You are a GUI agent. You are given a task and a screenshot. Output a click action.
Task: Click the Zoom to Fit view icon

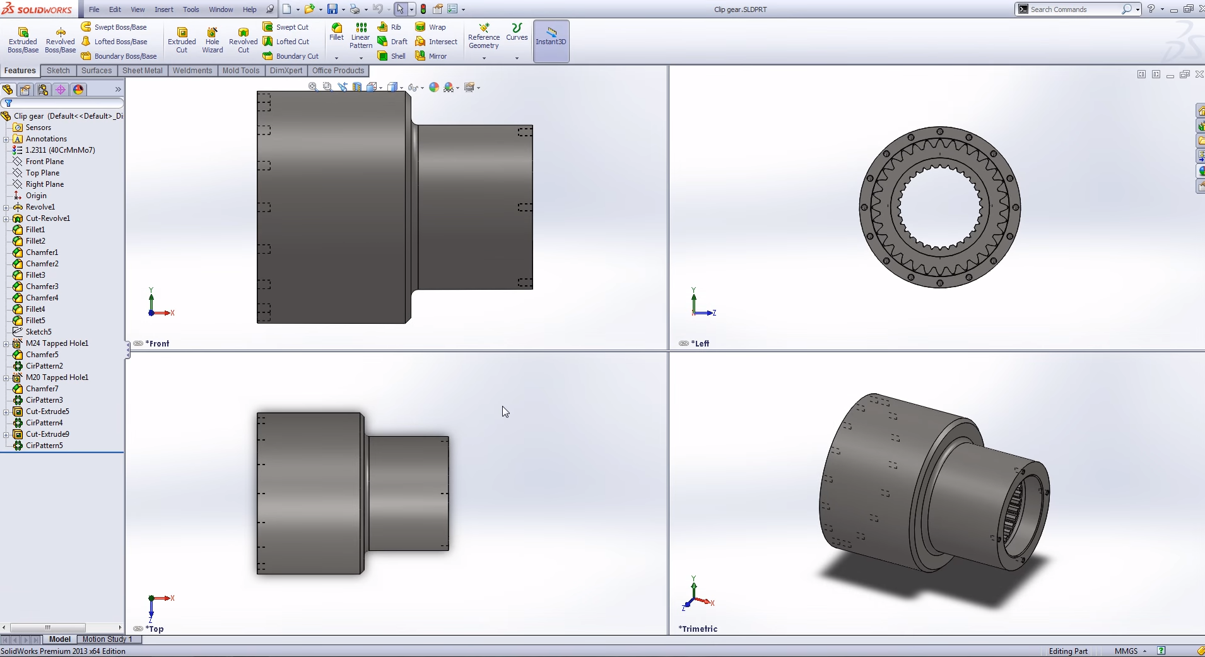[x=313, y=87]
